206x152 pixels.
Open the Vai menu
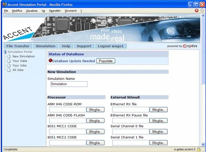pyautogui.click(x=43, y=11)
